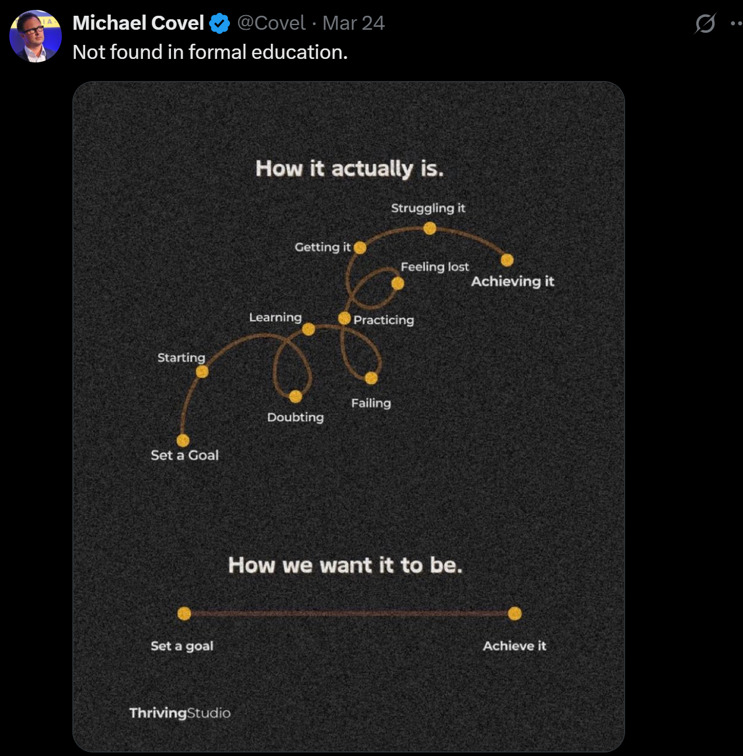Click the yellow dot beside 'Starting'
Screen dimensions: 743x756
[x=202, y=372]
